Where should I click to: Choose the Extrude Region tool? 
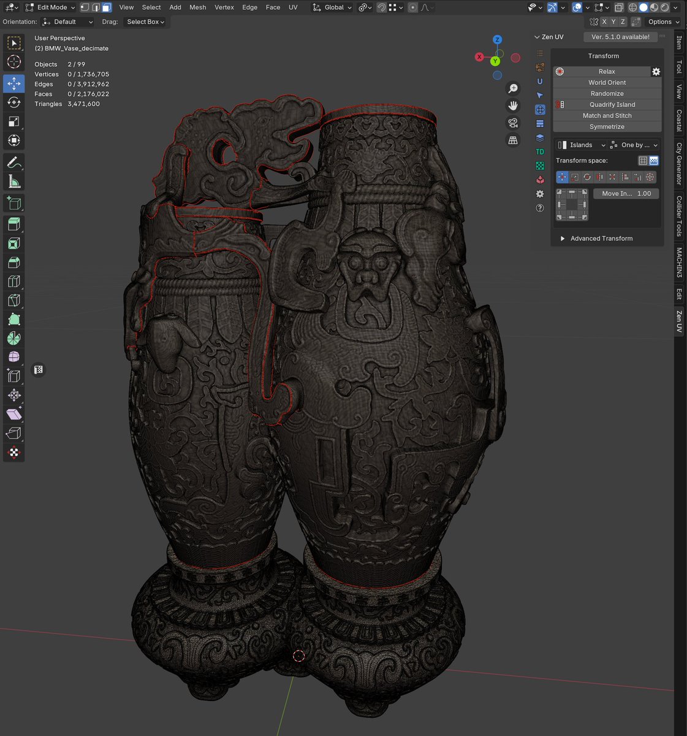pyautogui.click(x=13, y=224)
